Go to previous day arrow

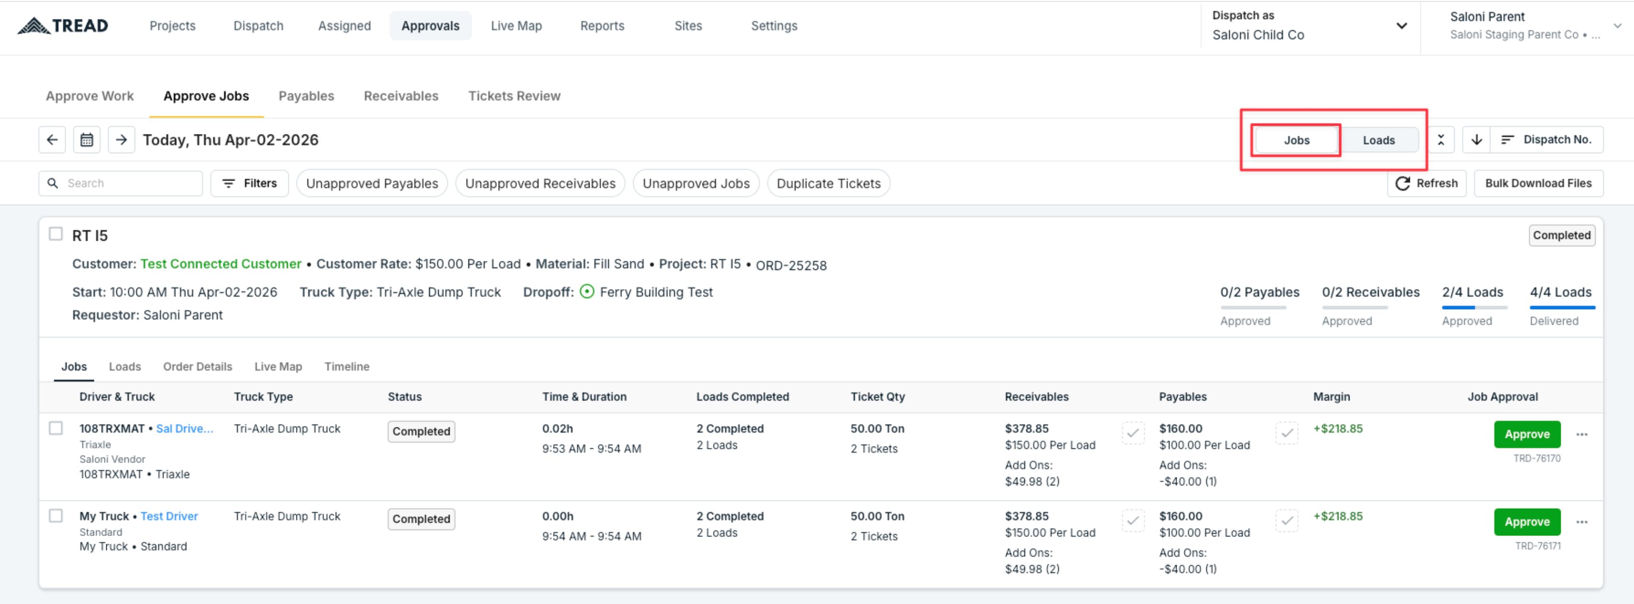click(x=52, y=139)
